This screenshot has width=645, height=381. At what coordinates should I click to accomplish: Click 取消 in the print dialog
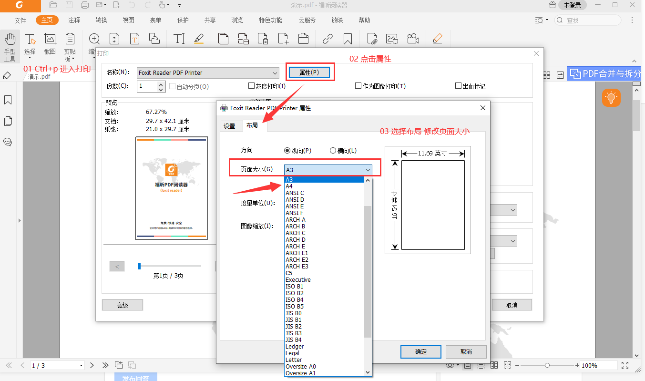pos(512,305)
